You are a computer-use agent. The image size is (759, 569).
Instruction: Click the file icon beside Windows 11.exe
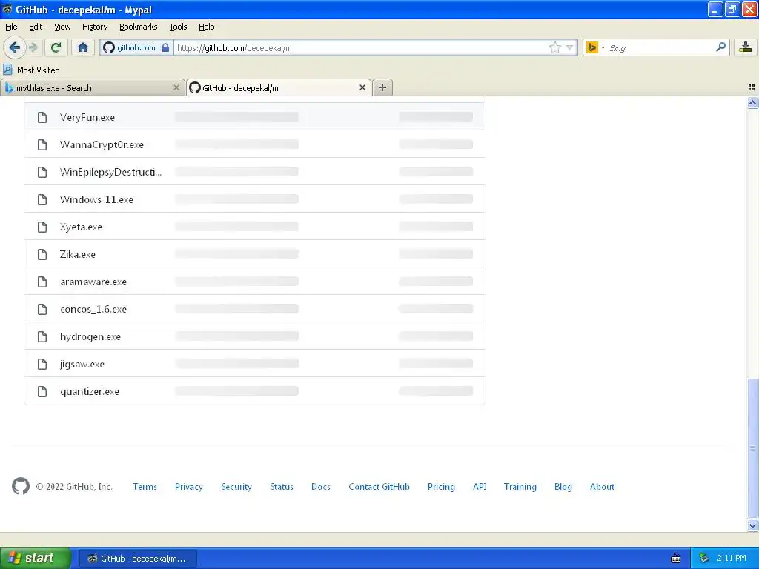pyautogui.click(x=42, y=199)
